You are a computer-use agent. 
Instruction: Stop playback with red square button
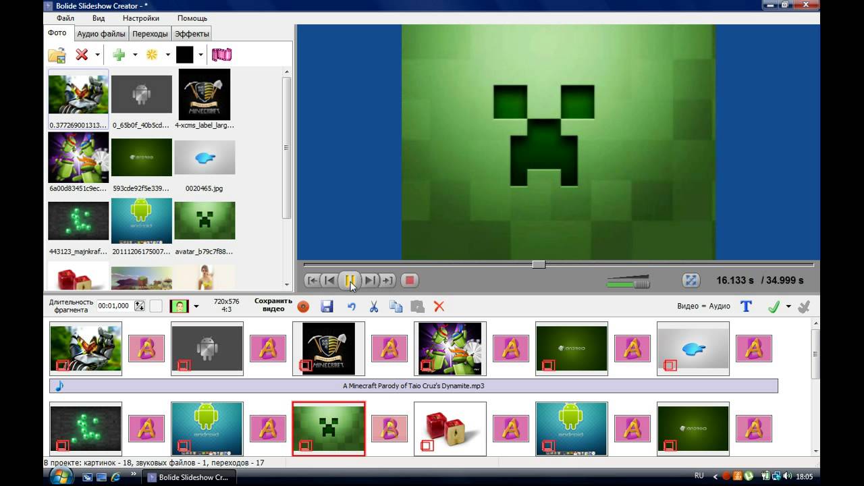click(x=409, y=280)
